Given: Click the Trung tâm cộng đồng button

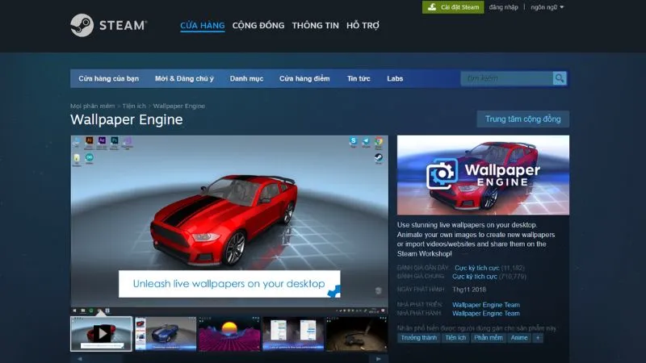Looking at the screenshot, I should (x=522, y=119).
